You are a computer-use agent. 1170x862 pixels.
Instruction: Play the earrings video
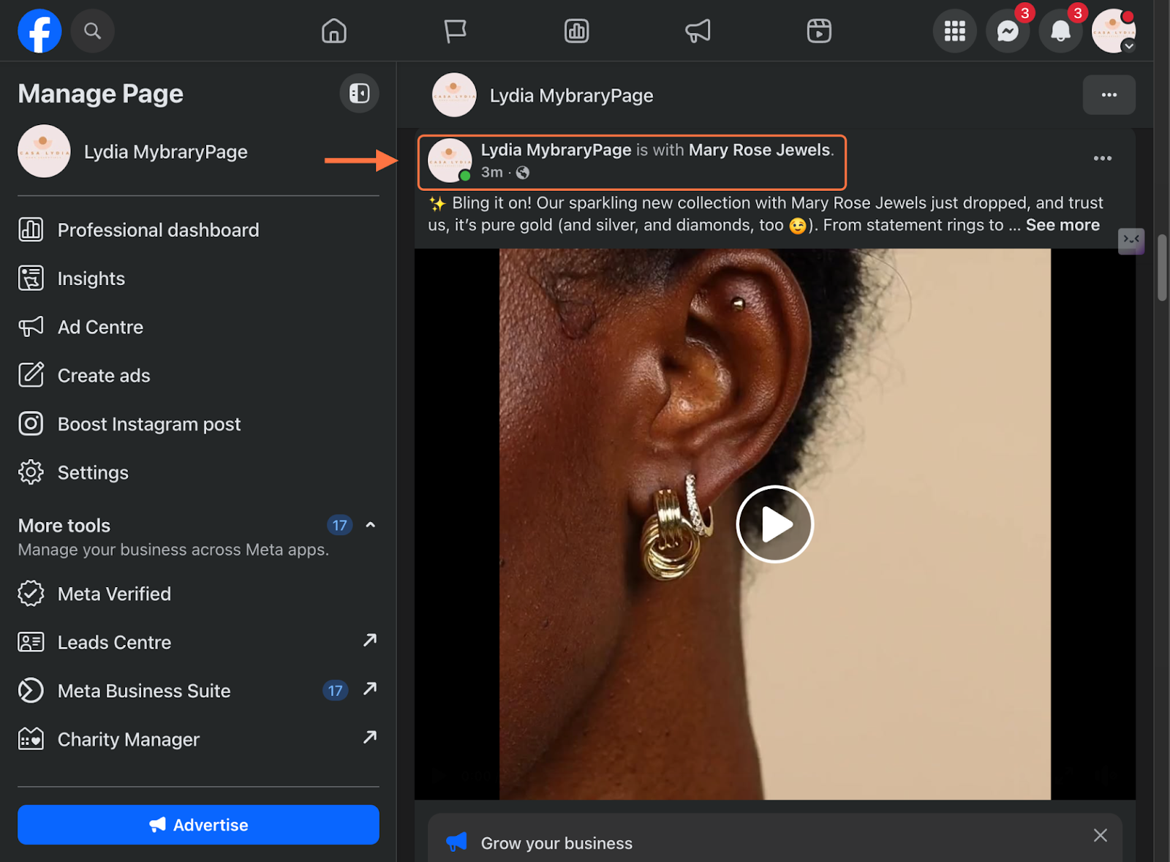[774, 524]
